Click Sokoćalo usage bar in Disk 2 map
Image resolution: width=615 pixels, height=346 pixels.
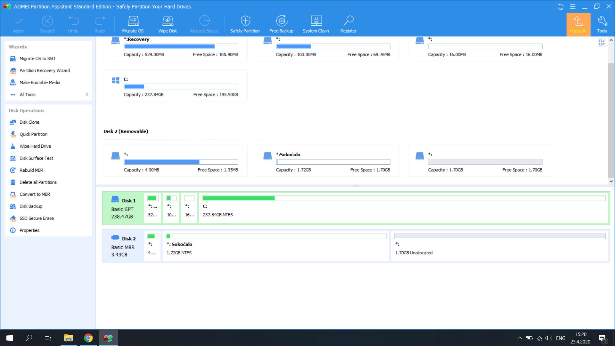tap(276, 236)
